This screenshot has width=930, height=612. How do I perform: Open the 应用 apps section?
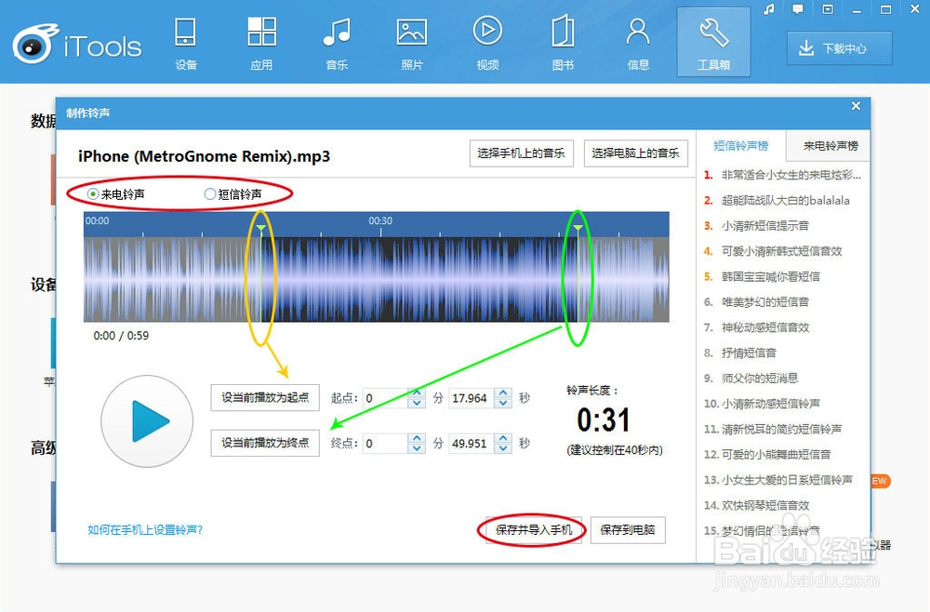(261, 45)
